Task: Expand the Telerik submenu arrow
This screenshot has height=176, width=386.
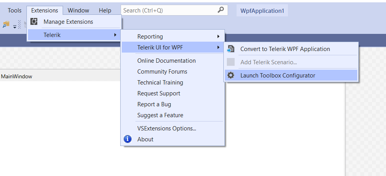Action: pos(115,35)
